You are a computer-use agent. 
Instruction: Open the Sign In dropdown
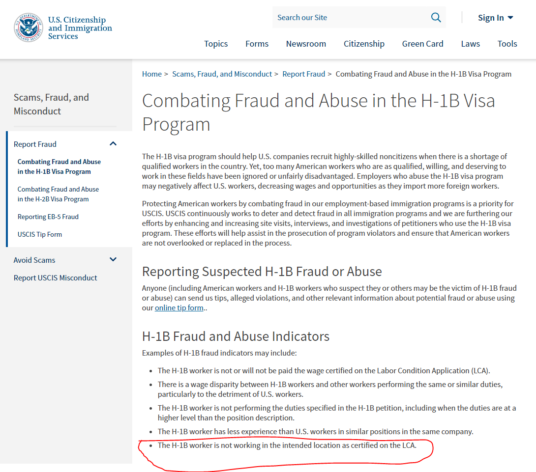tap(495, 18)
